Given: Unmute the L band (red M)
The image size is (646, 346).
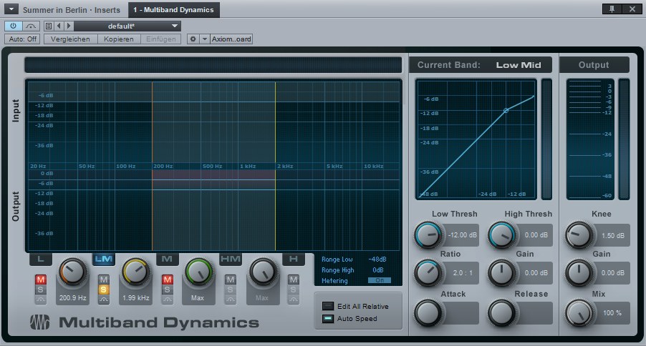Looking at the screenshot, I should tap(40, 280).
